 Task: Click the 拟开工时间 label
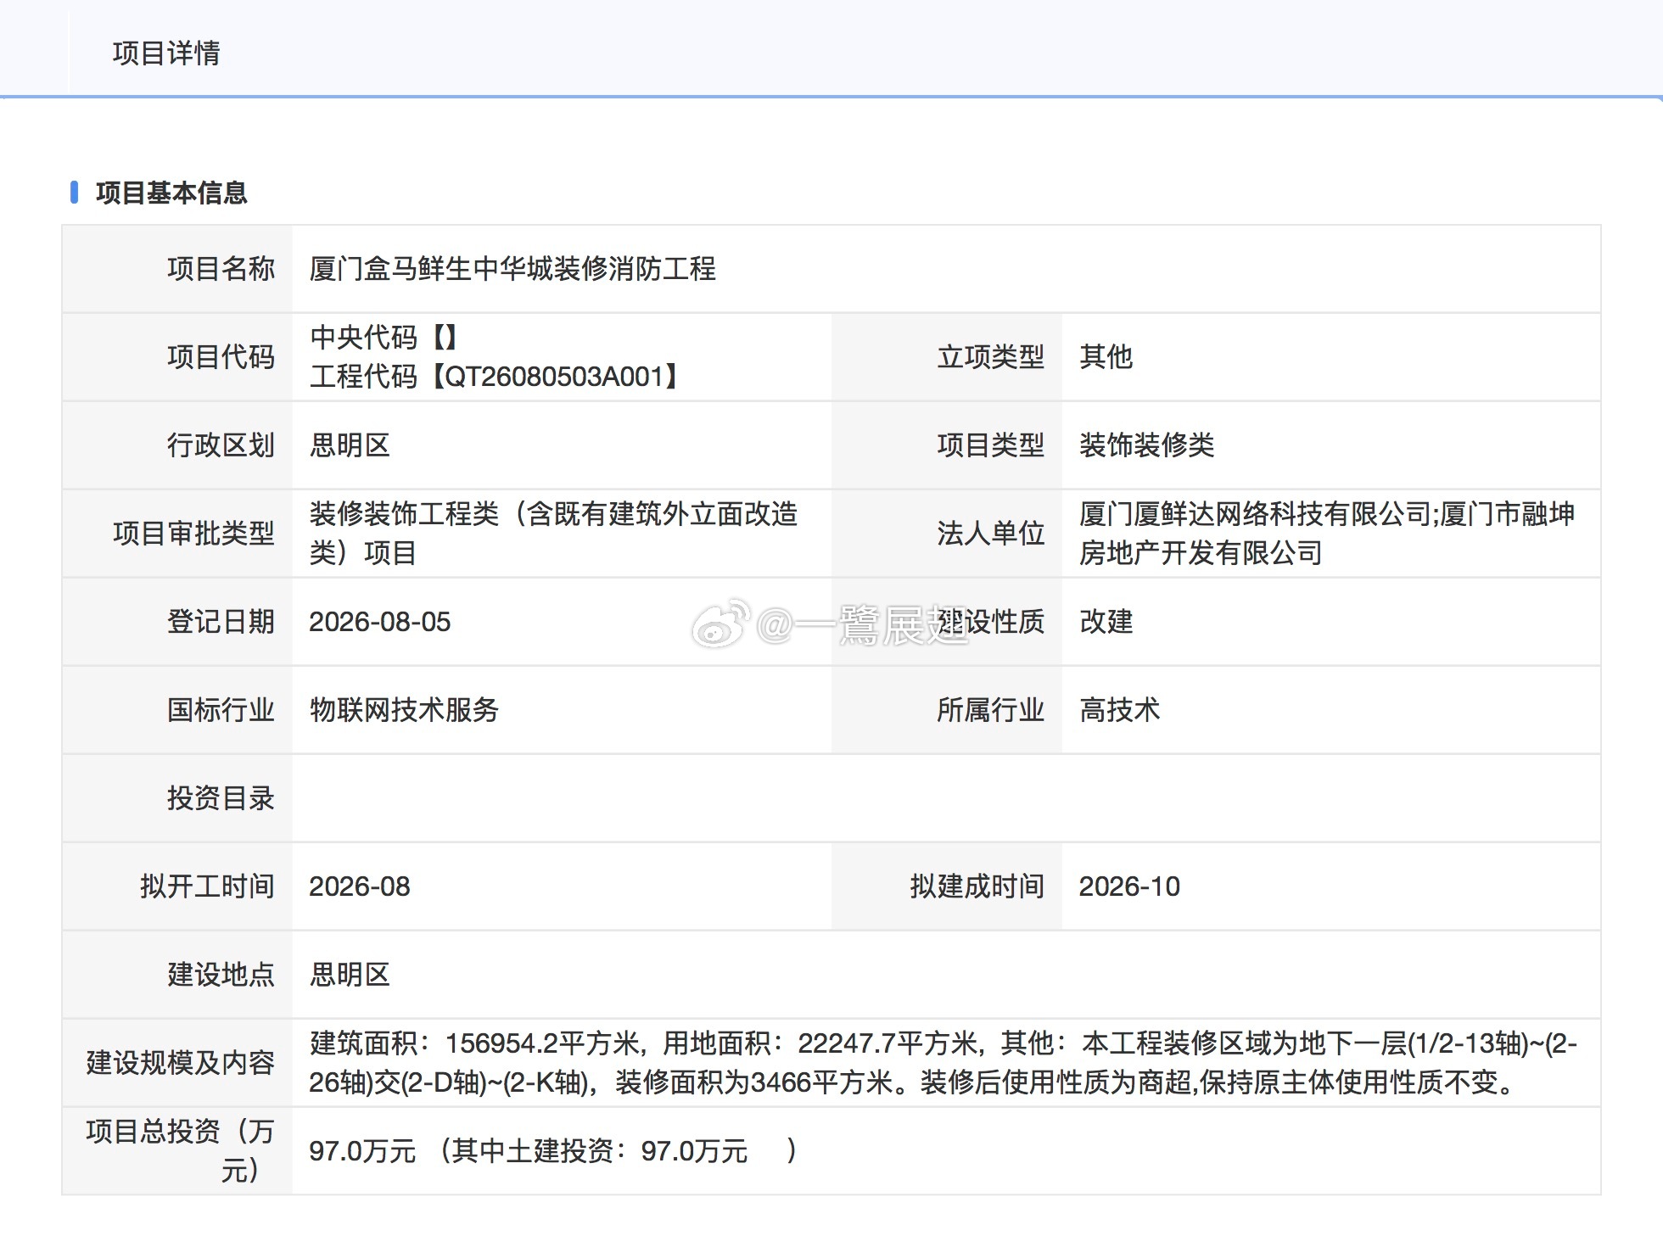(207, 886)
